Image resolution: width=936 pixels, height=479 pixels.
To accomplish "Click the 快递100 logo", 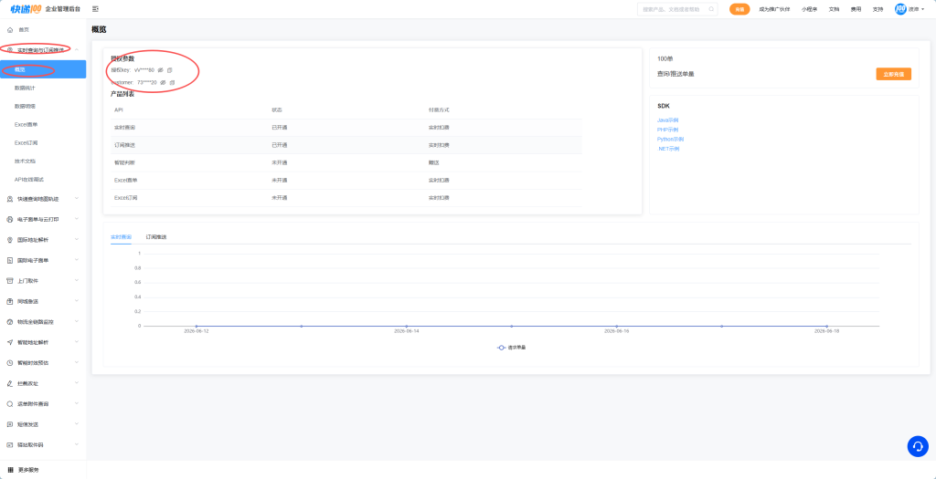I will [x=26, y=9].
